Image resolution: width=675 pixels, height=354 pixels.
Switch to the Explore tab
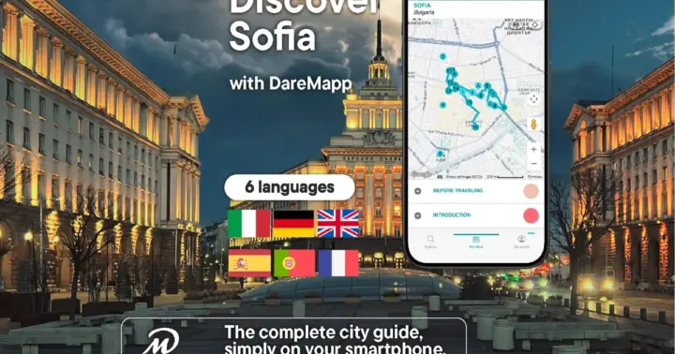point(430,242)
